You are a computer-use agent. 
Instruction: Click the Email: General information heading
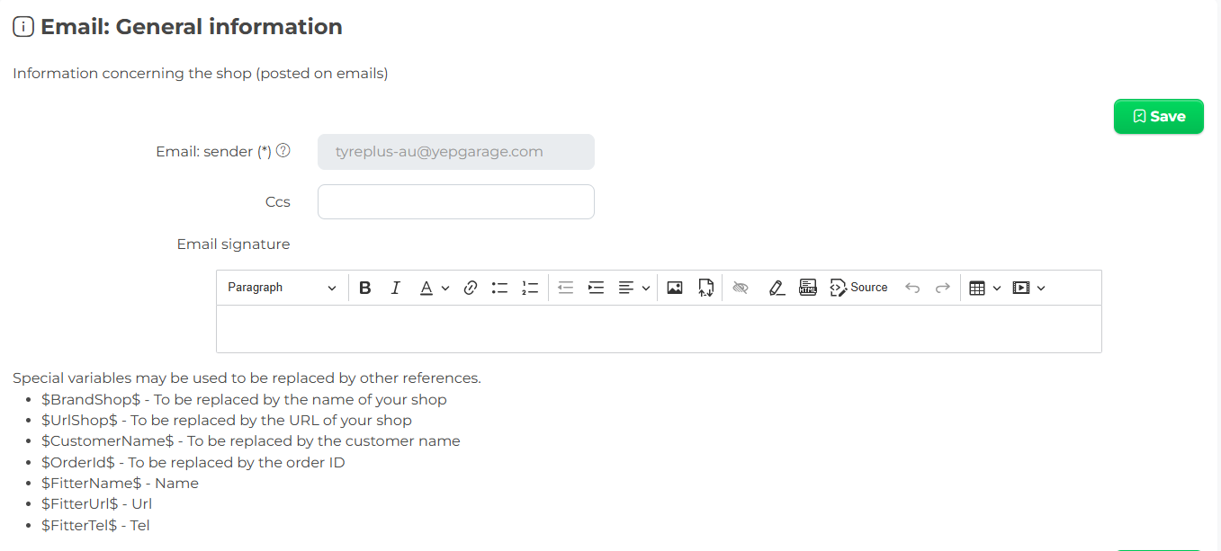(x=192, y=27)
